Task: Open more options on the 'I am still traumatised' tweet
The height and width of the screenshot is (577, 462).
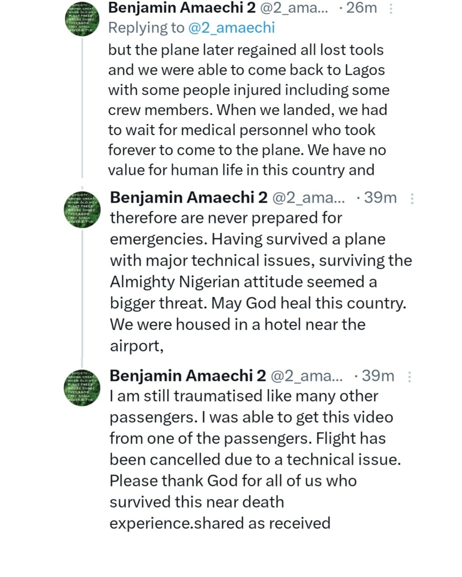Action: (x=409, y=376)
